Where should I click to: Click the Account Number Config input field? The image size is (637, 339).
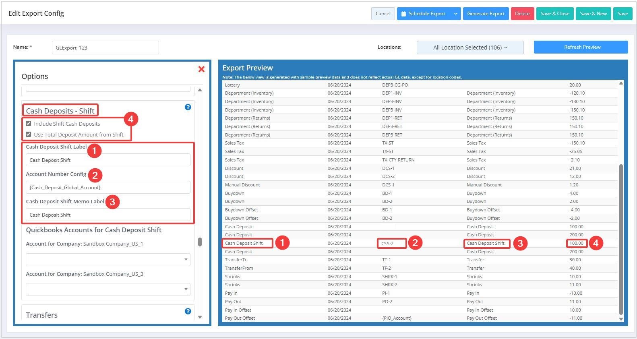(x=108, y=187)
